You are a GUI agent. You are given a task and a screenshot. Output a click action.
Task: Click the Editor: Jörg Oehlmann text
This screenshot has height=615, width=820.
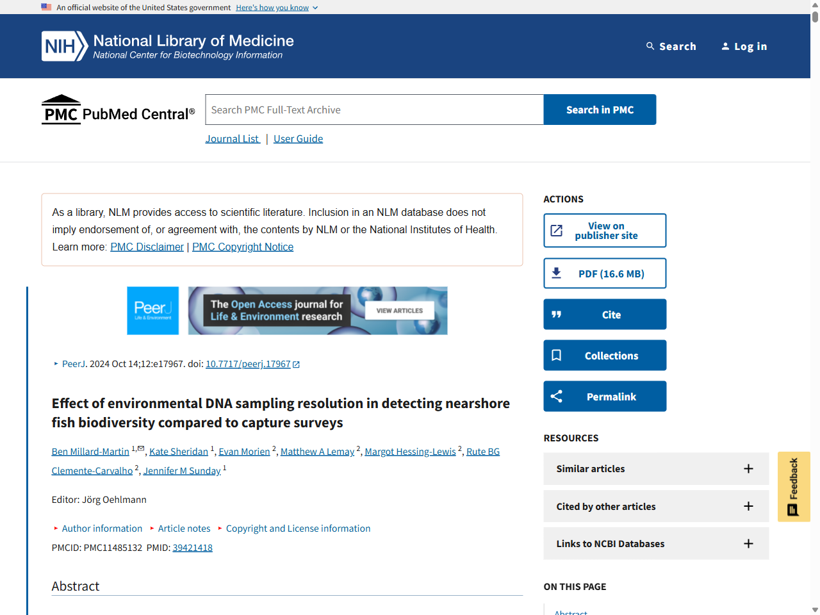[99, 500]
